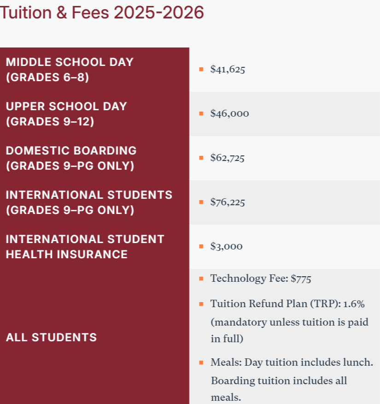Click the $41,625 tuition amount
Screen dimensions: 380x404
coord(228,70)
